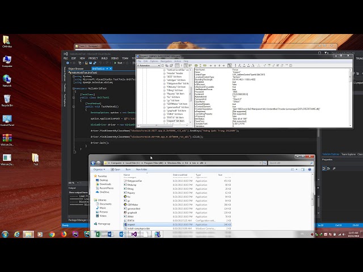Image resolution: width=363 pixels, height=272 pixels.
Task: Open the Recycle Bin desktop icon
Action: [x=7, y=100]
